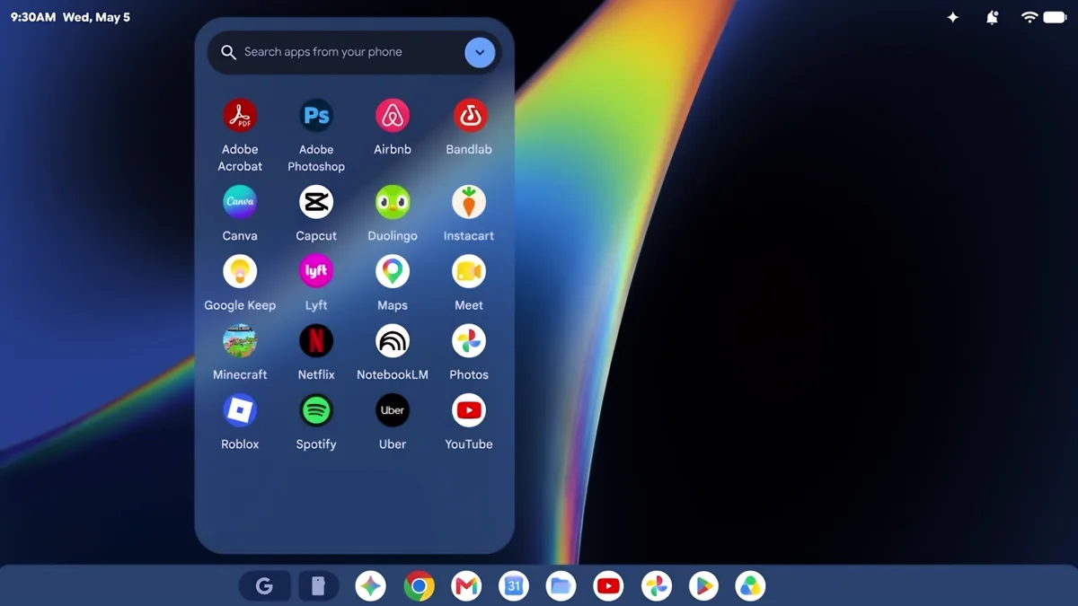Open the Netflix app
1078x606 pixels.
[316, 341]
